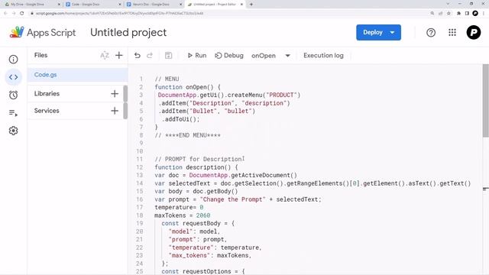Open the Google apps grid

(x=452, y=32)
